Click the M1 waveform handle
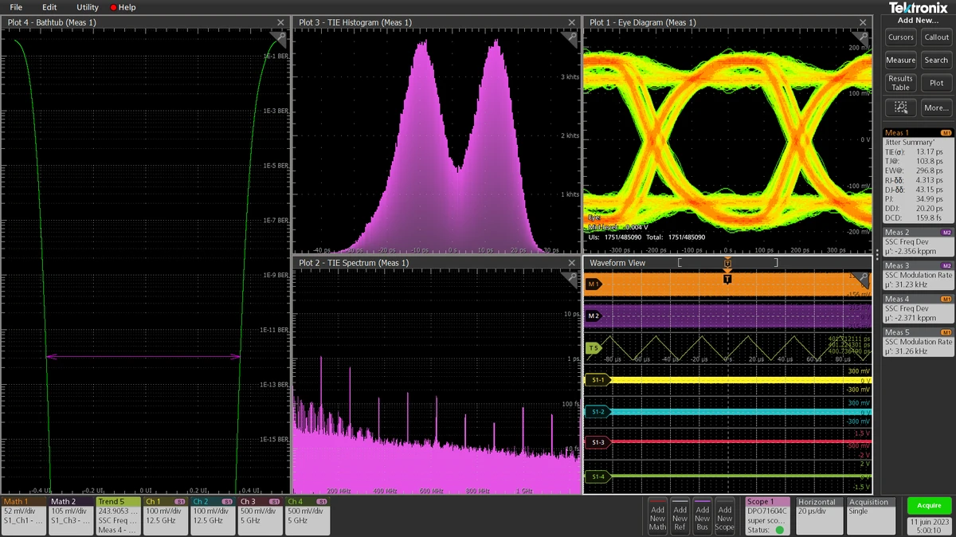 pos(593,284)
